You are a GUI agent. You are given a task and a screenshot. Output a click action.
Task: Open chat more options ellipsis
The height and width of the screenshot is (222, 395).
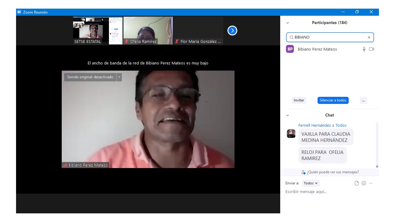[x=371, y=183]
